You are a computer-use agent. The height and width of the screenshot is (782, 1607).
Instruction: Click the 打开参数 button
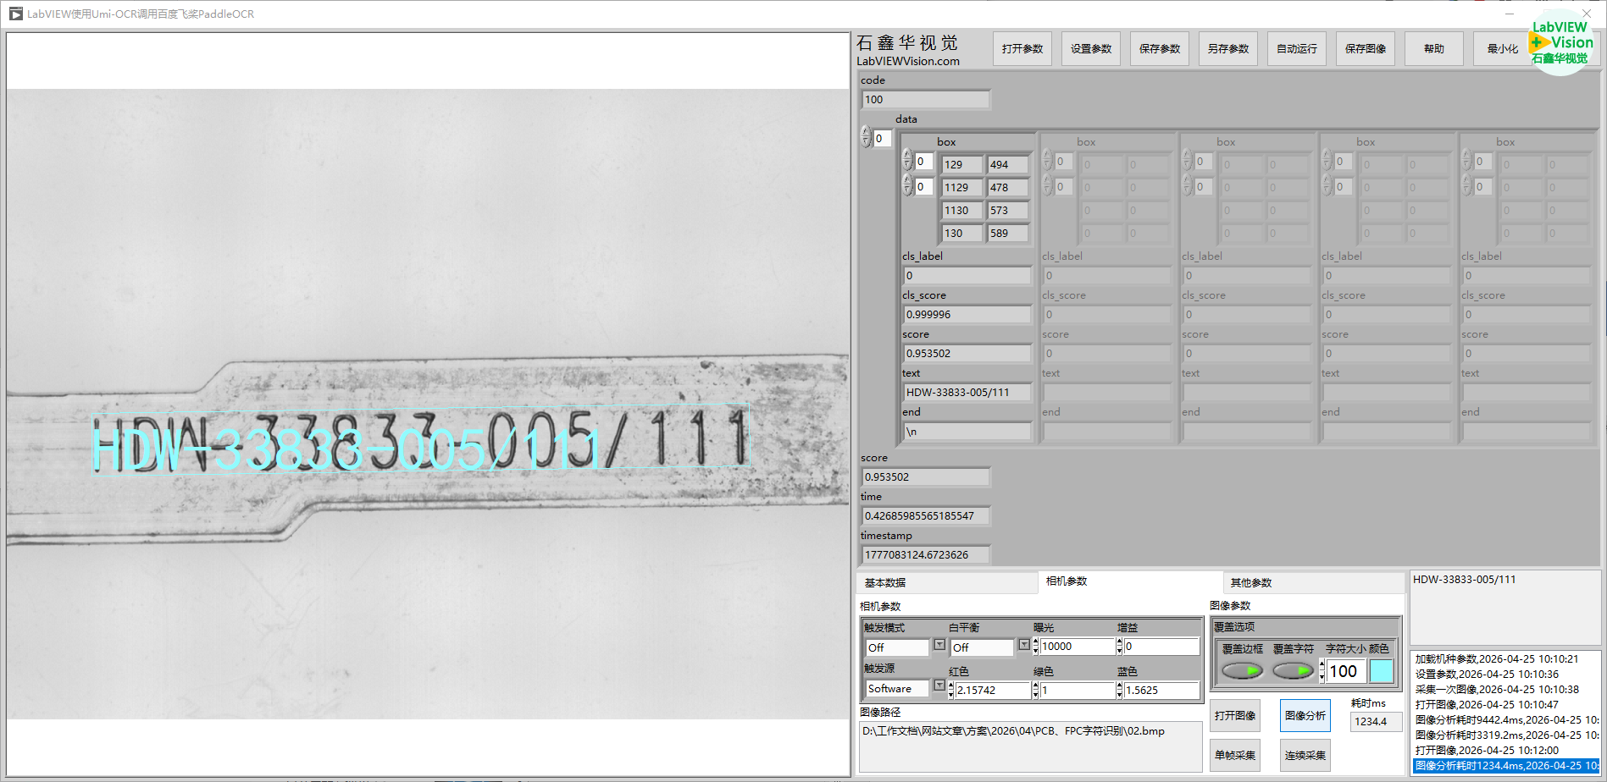1022,49
